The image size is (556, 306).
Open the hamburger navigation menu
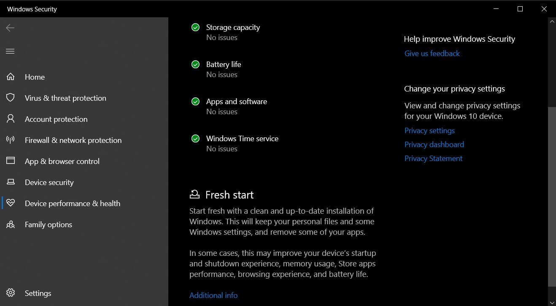coord(10,51)
